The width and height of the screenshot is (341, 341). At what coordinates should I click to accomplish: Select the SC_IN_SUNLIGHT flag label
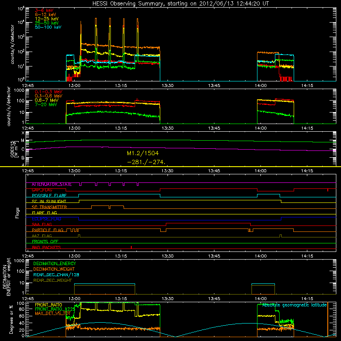[x=49, y=201]
